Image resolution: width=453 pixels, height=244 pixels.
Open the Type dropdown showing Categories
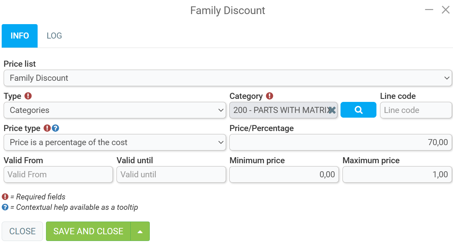coord(115,110)
